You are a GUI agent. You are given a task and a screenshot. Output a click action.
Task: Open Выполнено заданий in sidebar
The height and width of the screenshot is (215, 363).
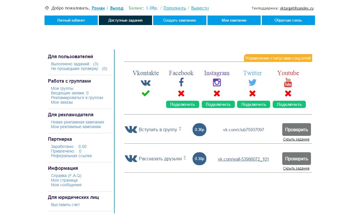pyautogui.click(x=75, y=64)
